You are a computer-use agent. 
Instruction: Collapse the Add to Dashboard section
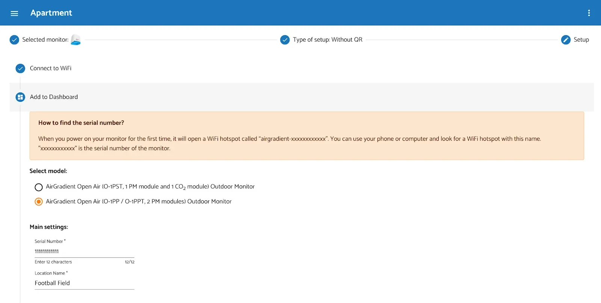(x=53, y=97)
